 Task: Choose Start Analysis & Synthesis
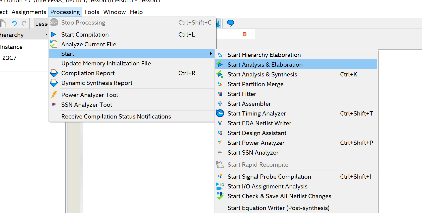tap(262, 74)
